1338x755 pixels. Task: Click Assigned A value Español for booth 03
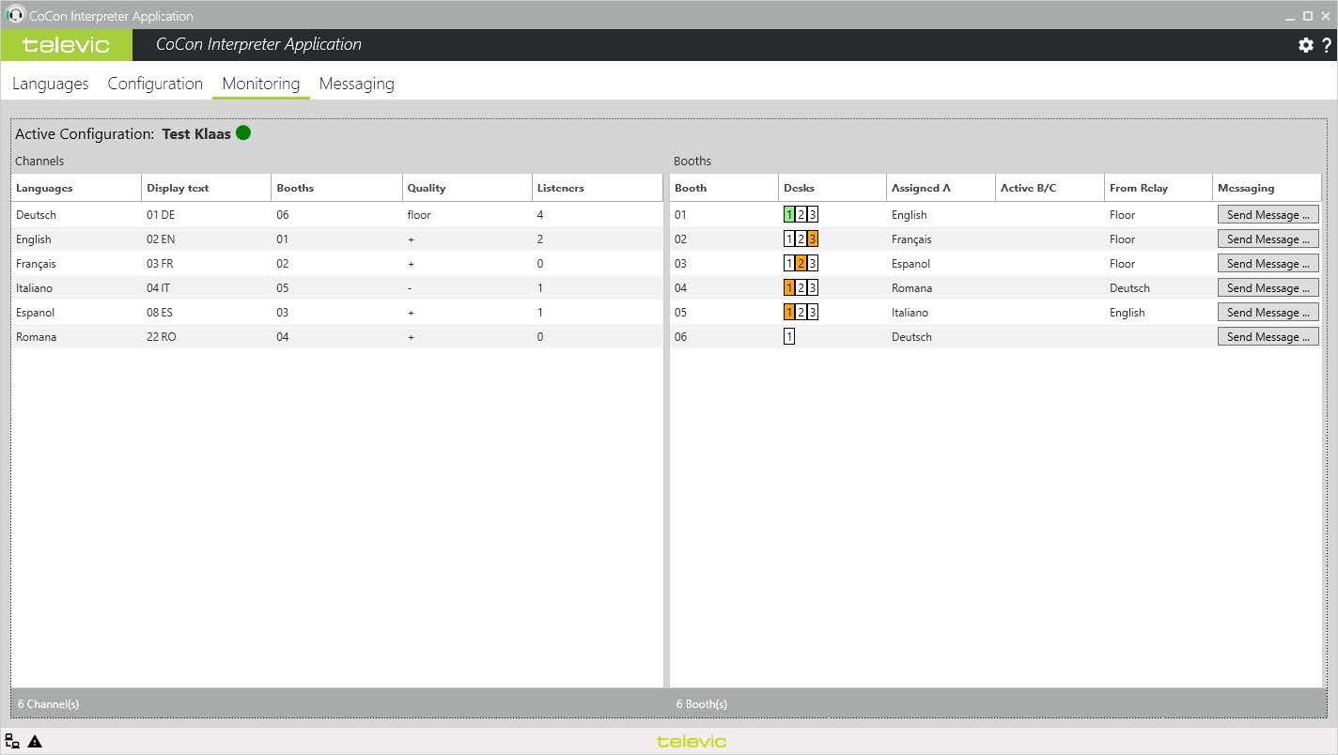(x=910, y=264)
